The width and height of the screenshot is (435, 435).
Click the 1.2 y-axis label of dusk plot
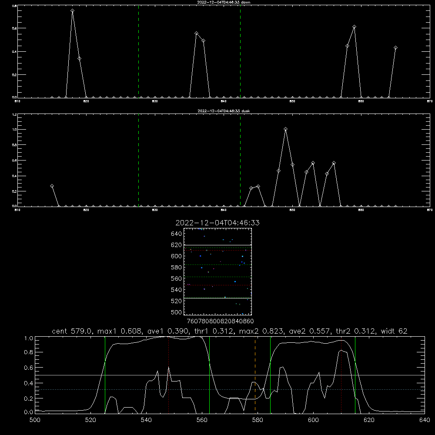[x=14, y=114]
